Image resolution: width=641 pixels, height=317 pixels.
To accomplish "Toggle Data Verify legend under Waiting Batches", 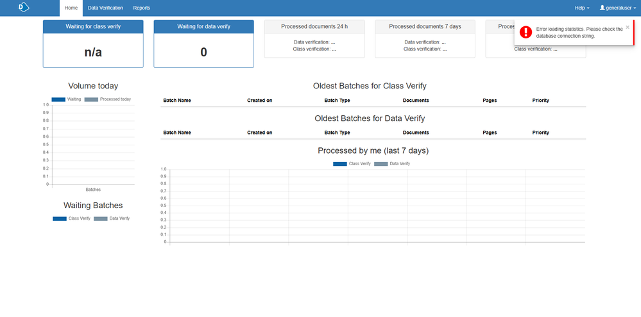I will coord(112,218).
